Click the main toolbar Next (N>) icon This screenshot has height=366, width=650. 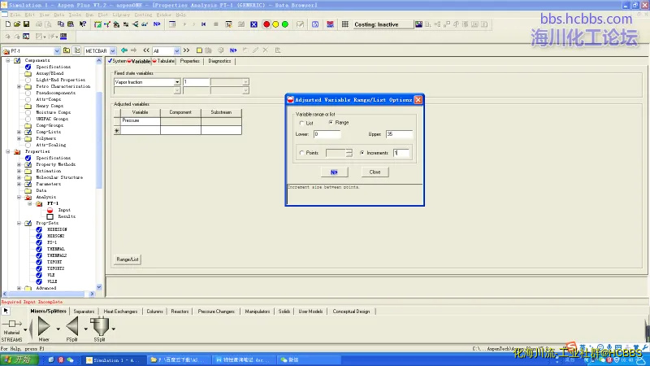157,24
